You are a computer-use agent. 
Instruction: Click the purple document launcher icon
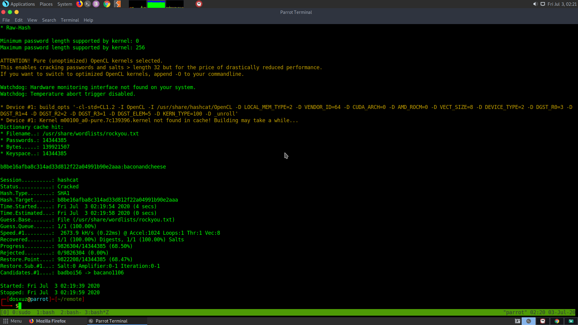tap(96, 4)
